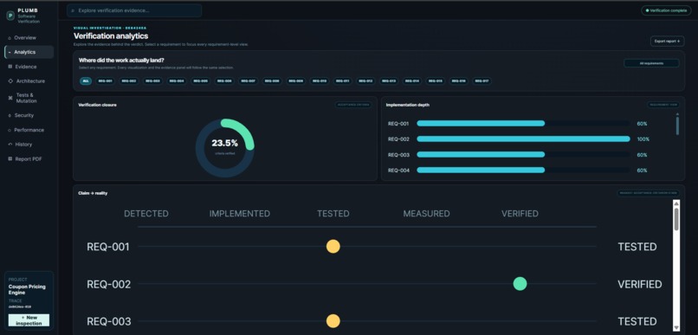This screenshot has height=335, width=698.
Task: Click the Requirement view tag in Implementation depth
Action: tap(663, 105)
